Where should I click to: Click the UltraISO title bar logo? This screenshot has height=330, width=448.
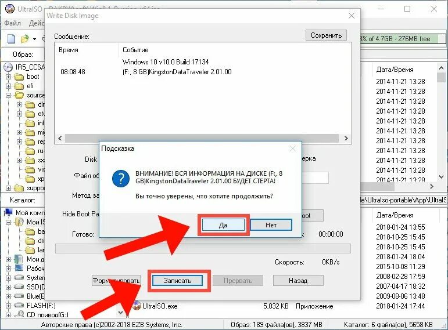[10, 9]
